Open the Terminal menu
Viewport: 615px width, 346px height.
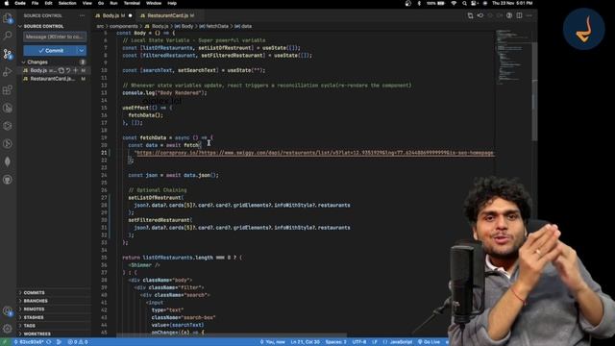click(x=132, y=3)
